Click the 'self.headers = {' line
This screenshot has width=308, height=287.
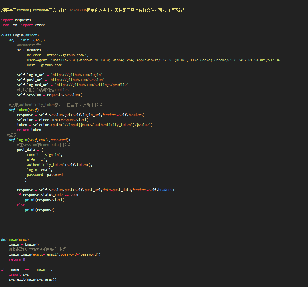pyautogui.click(x=33, y=50)
